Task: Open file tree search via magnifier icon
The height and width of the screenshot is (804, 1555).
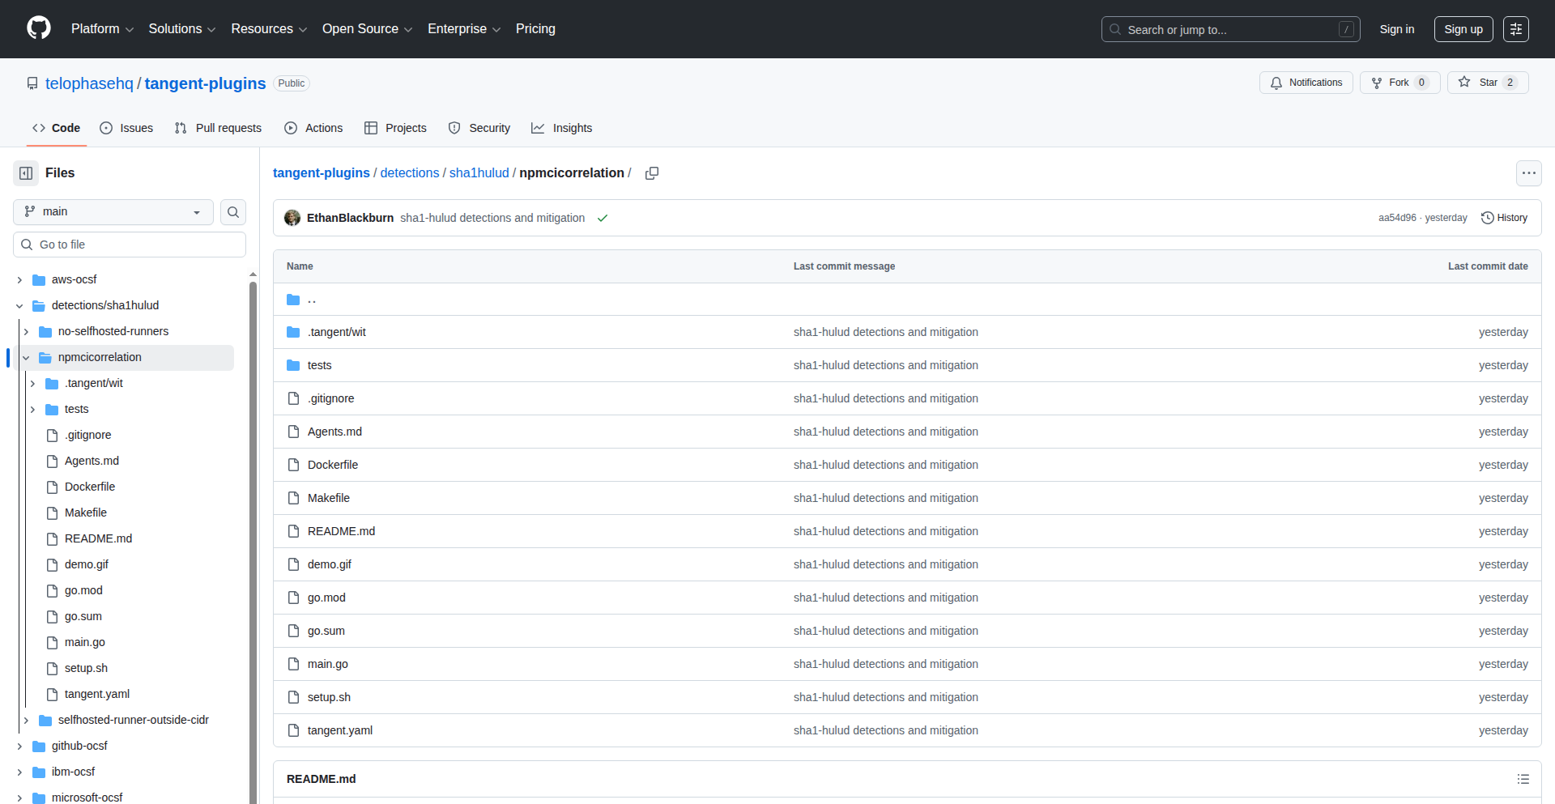Action: [x=233, y=211]
